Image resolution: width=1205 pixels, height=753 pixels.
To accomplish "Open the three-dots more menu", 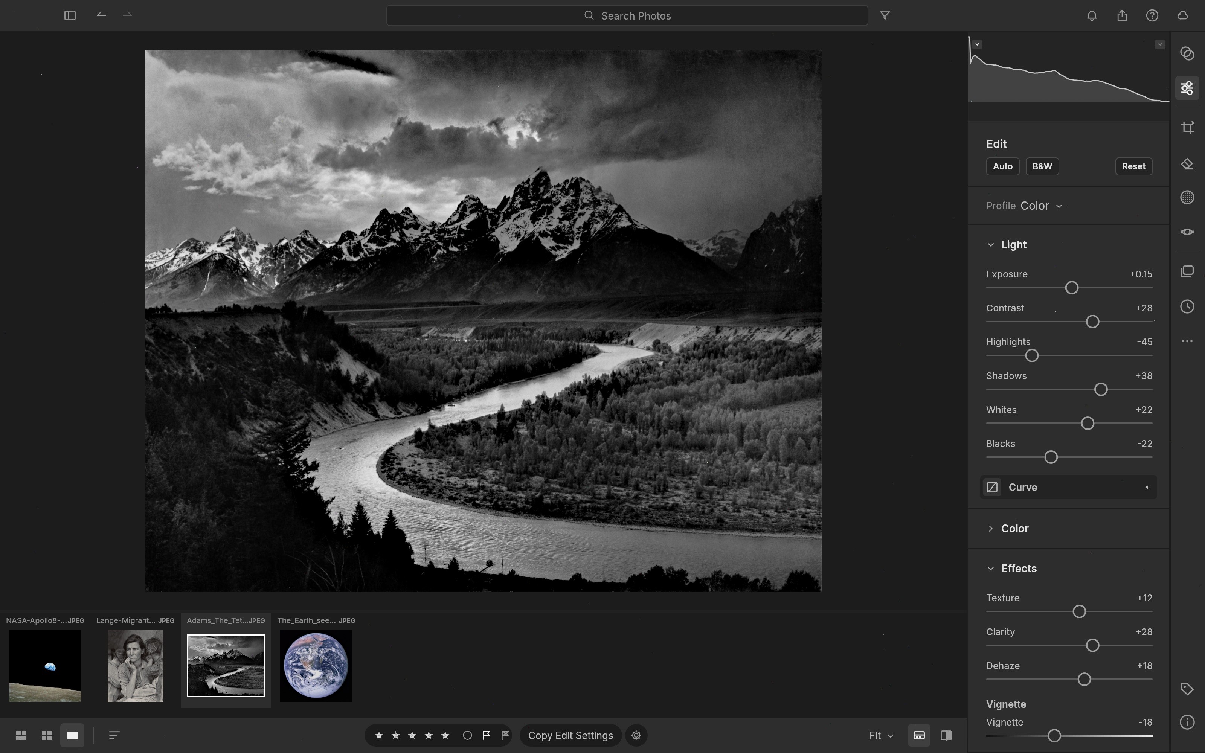I will 1187,341.
